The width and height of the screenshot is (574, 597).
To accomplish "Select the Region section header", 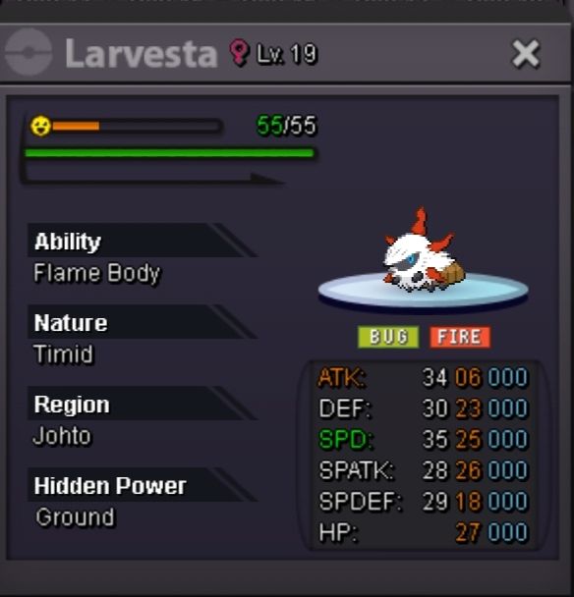I will [x=142, y=404].
